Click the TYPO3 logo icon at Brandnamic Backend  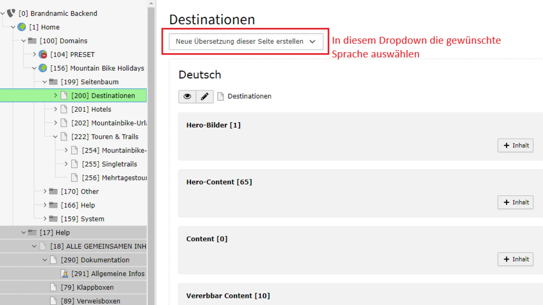point(11,13)
